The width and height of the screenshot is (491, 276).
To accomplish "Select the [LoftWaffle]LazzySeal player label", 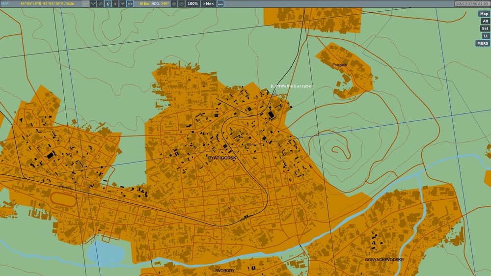I will 292,86.
